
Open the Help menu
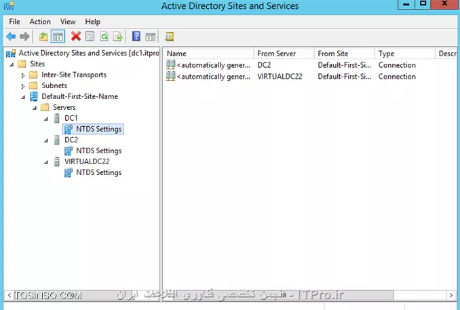tap(93, 22)
